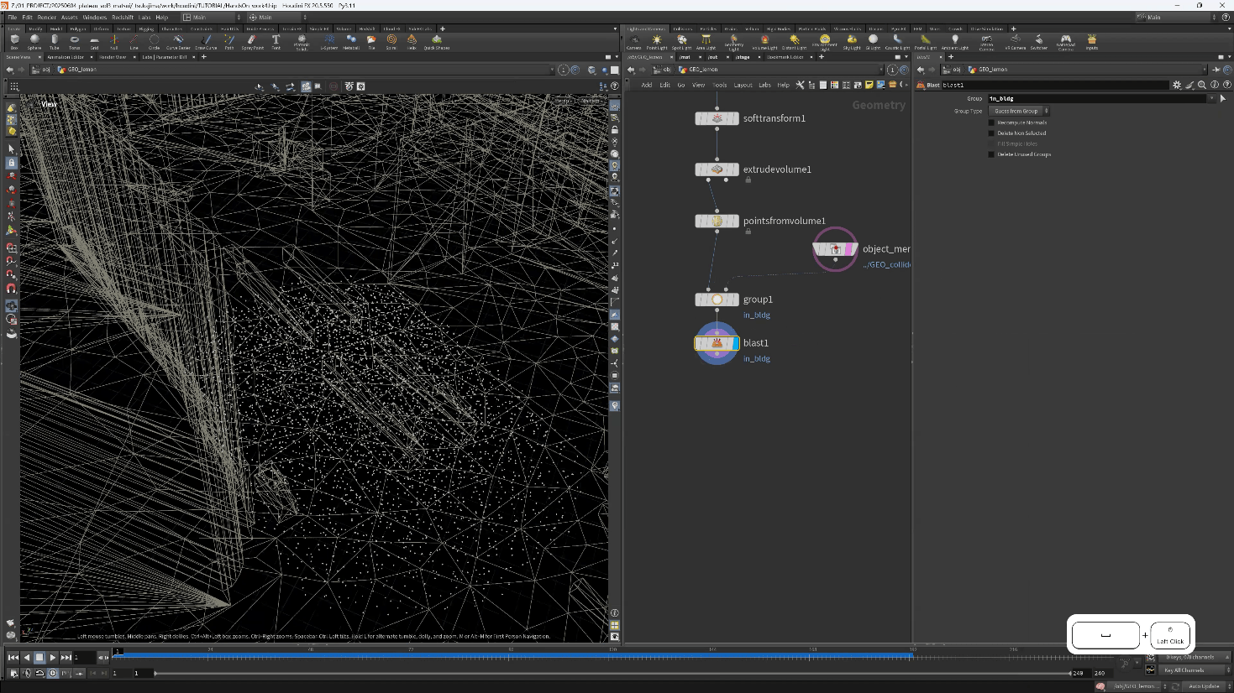Check Delete Unused Groups option
Image resolution: width=1234 pixels, height=693 pixels.
coord(991,154)
